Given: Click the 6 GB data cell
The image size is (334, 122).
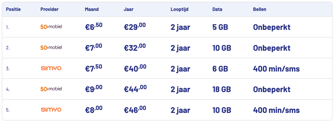Looking at the screenshot, I should pyautogui.click(x=220, y=69).
